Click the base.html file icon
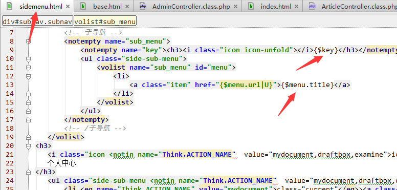Viewport: 397px width, 190px height. (x=83, y=6)
